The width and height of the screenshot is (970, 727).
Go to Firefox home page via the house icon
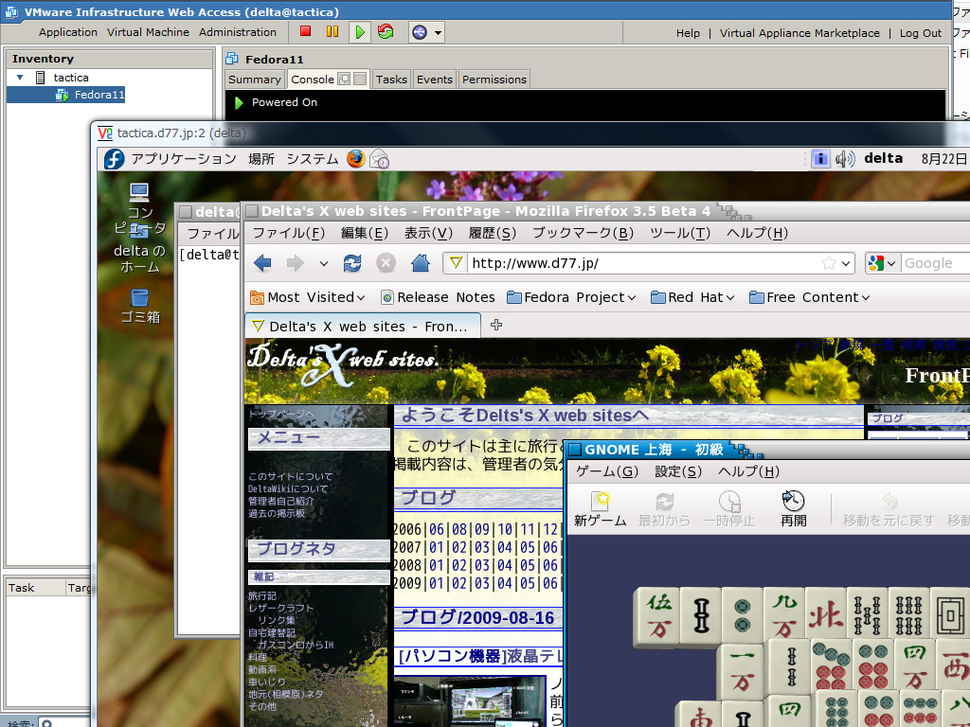pyautogui.click(x=420, y=263)
